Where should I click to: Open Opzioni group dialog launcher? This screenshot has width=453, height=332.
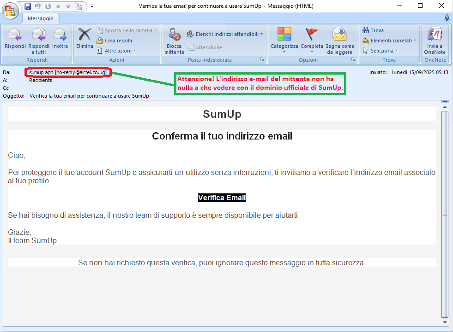pyautogui.click(x=353, y=60)
